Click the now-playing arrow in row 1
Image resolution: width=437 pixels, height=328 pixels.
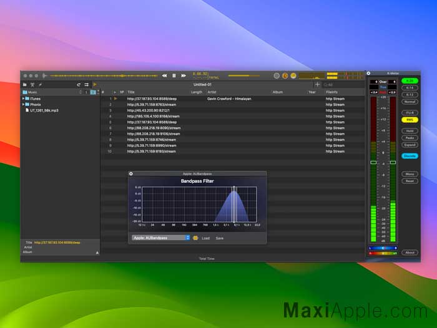115,99
